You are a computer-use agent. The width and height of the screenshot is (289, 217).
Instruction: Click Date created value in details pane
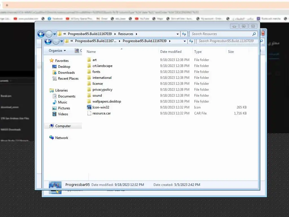[187, 185]
